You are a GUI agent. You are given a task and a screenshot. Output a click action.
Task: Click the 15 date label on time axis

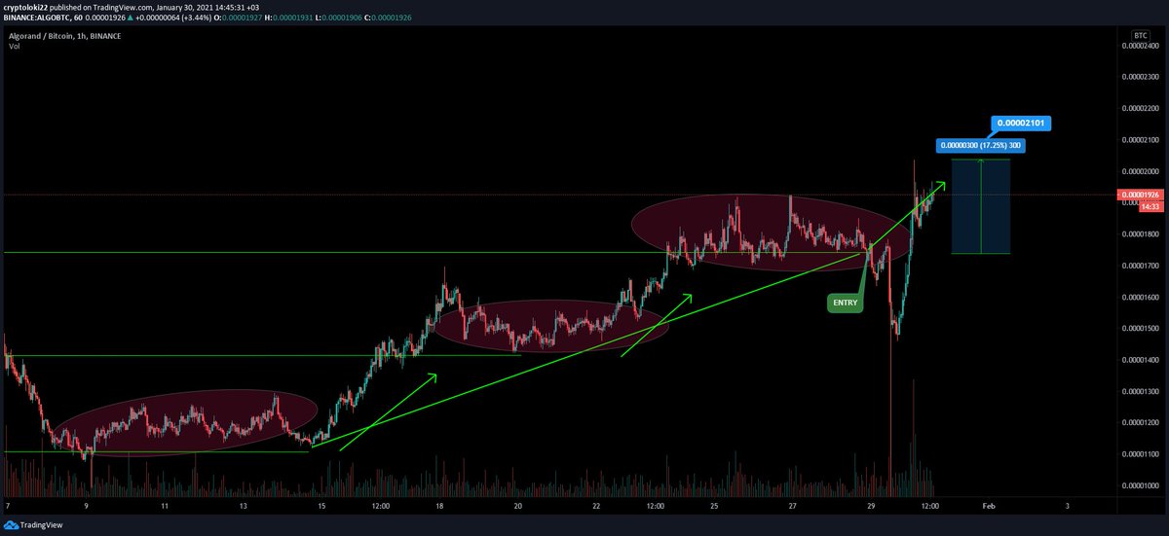pos(321,506)
